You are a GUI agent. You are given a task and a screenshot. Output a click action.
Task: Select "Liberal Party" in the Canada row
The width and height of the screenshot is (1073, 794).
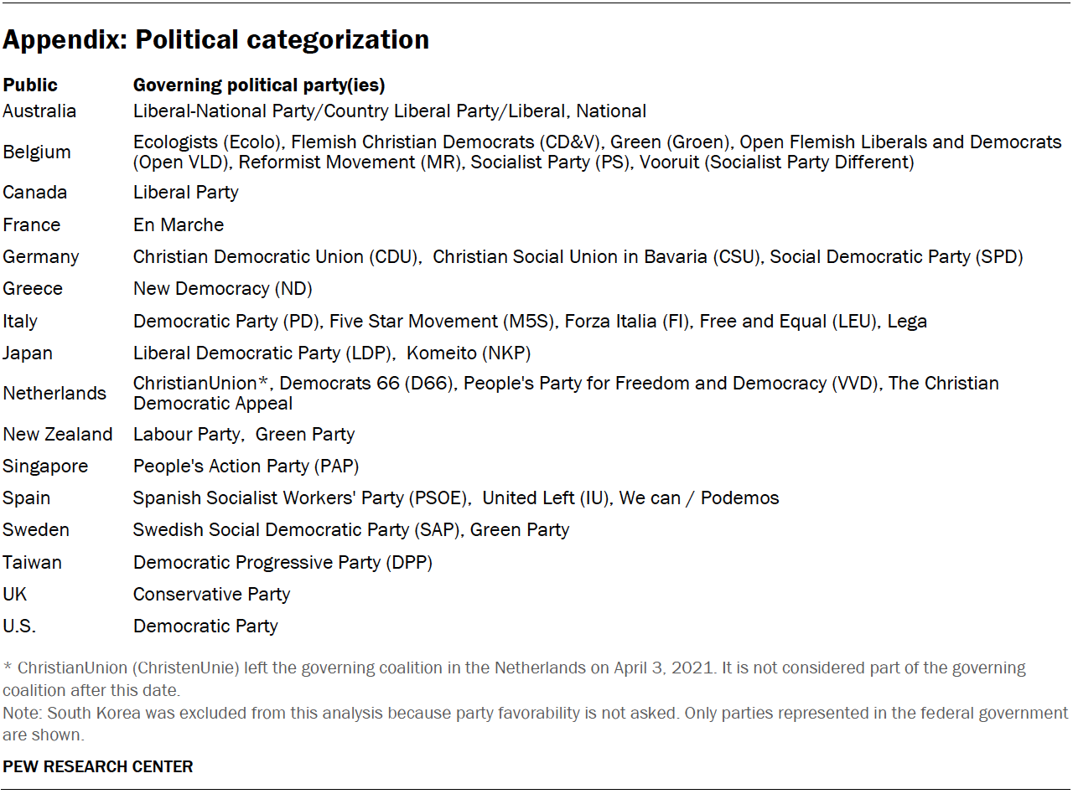point(185,192)
